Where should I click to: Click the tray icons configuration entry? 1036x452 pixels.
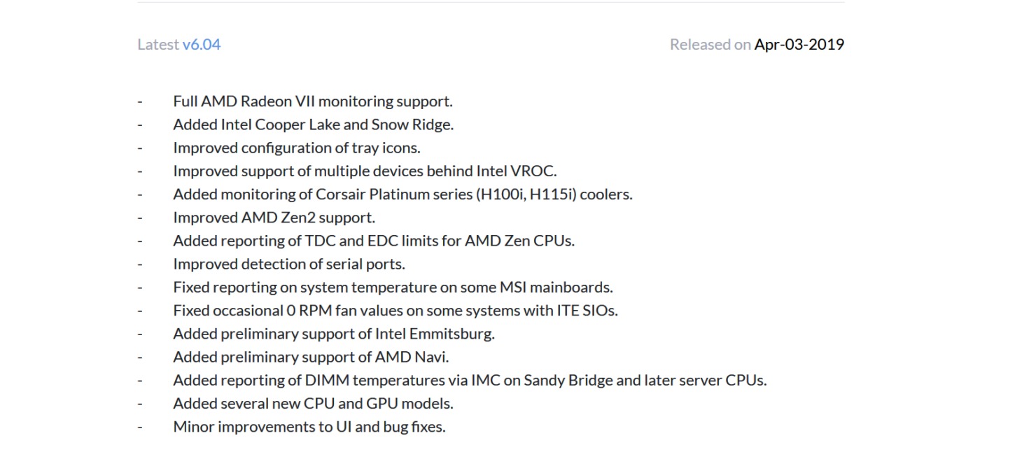click(x=296, y=148)
